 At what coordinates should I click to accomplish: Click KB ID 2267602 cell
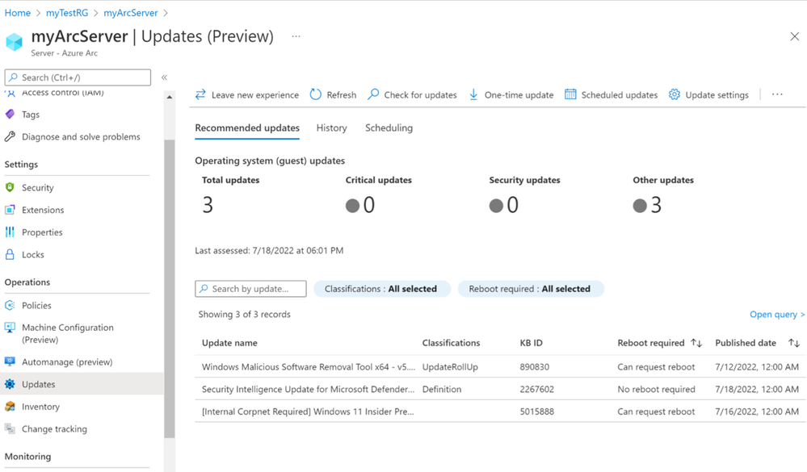tap(537, 389)
